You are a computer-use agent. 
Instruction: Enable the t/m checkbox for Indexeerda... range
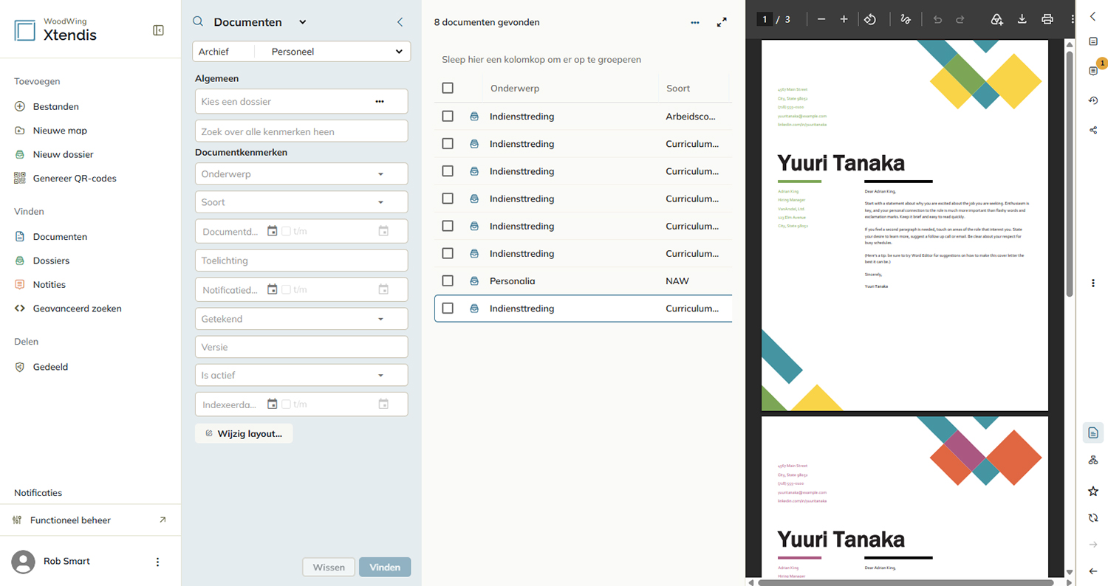coord(286,404)
